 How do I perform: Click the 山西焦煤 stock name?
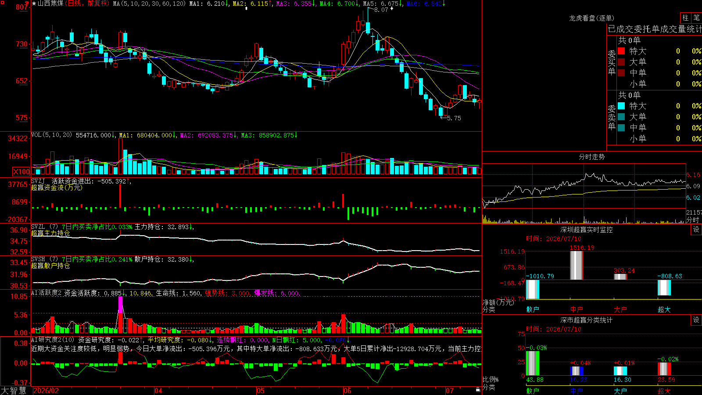50,4
